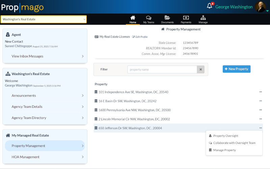Screen dimensions: 270x169
Task: Click George Washington profile avatar
Action: (x=260, y=7)
